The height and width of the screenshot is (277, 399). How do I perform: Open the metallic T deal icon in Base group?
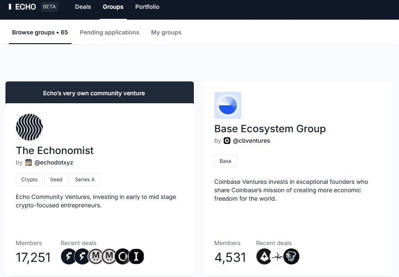[x=291, y=256]
